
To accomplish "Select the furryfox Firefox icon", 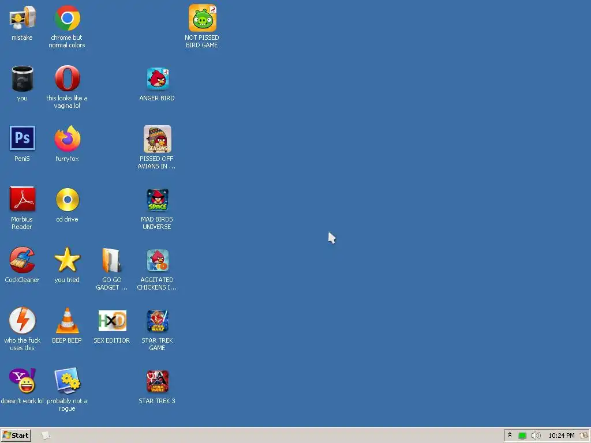I will tap(67, 138).
